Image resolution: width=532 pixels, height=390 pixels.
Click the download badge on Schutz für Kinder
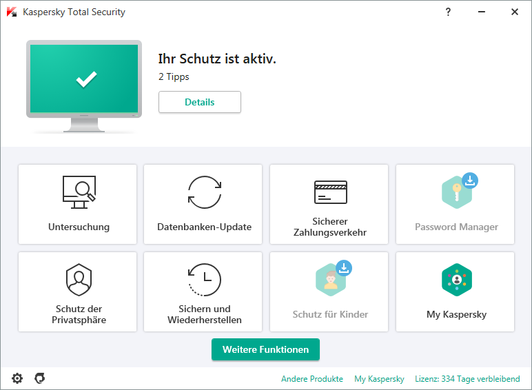coord(344,268)
